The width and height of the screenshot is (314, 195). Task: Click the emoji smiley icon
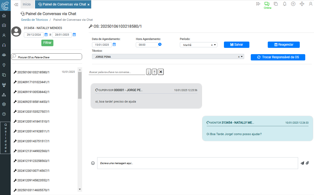pos(93,163)
